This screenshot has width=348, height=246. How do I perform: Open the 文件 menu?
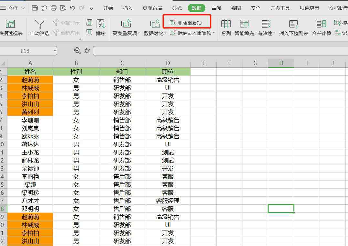coord(13,8)
